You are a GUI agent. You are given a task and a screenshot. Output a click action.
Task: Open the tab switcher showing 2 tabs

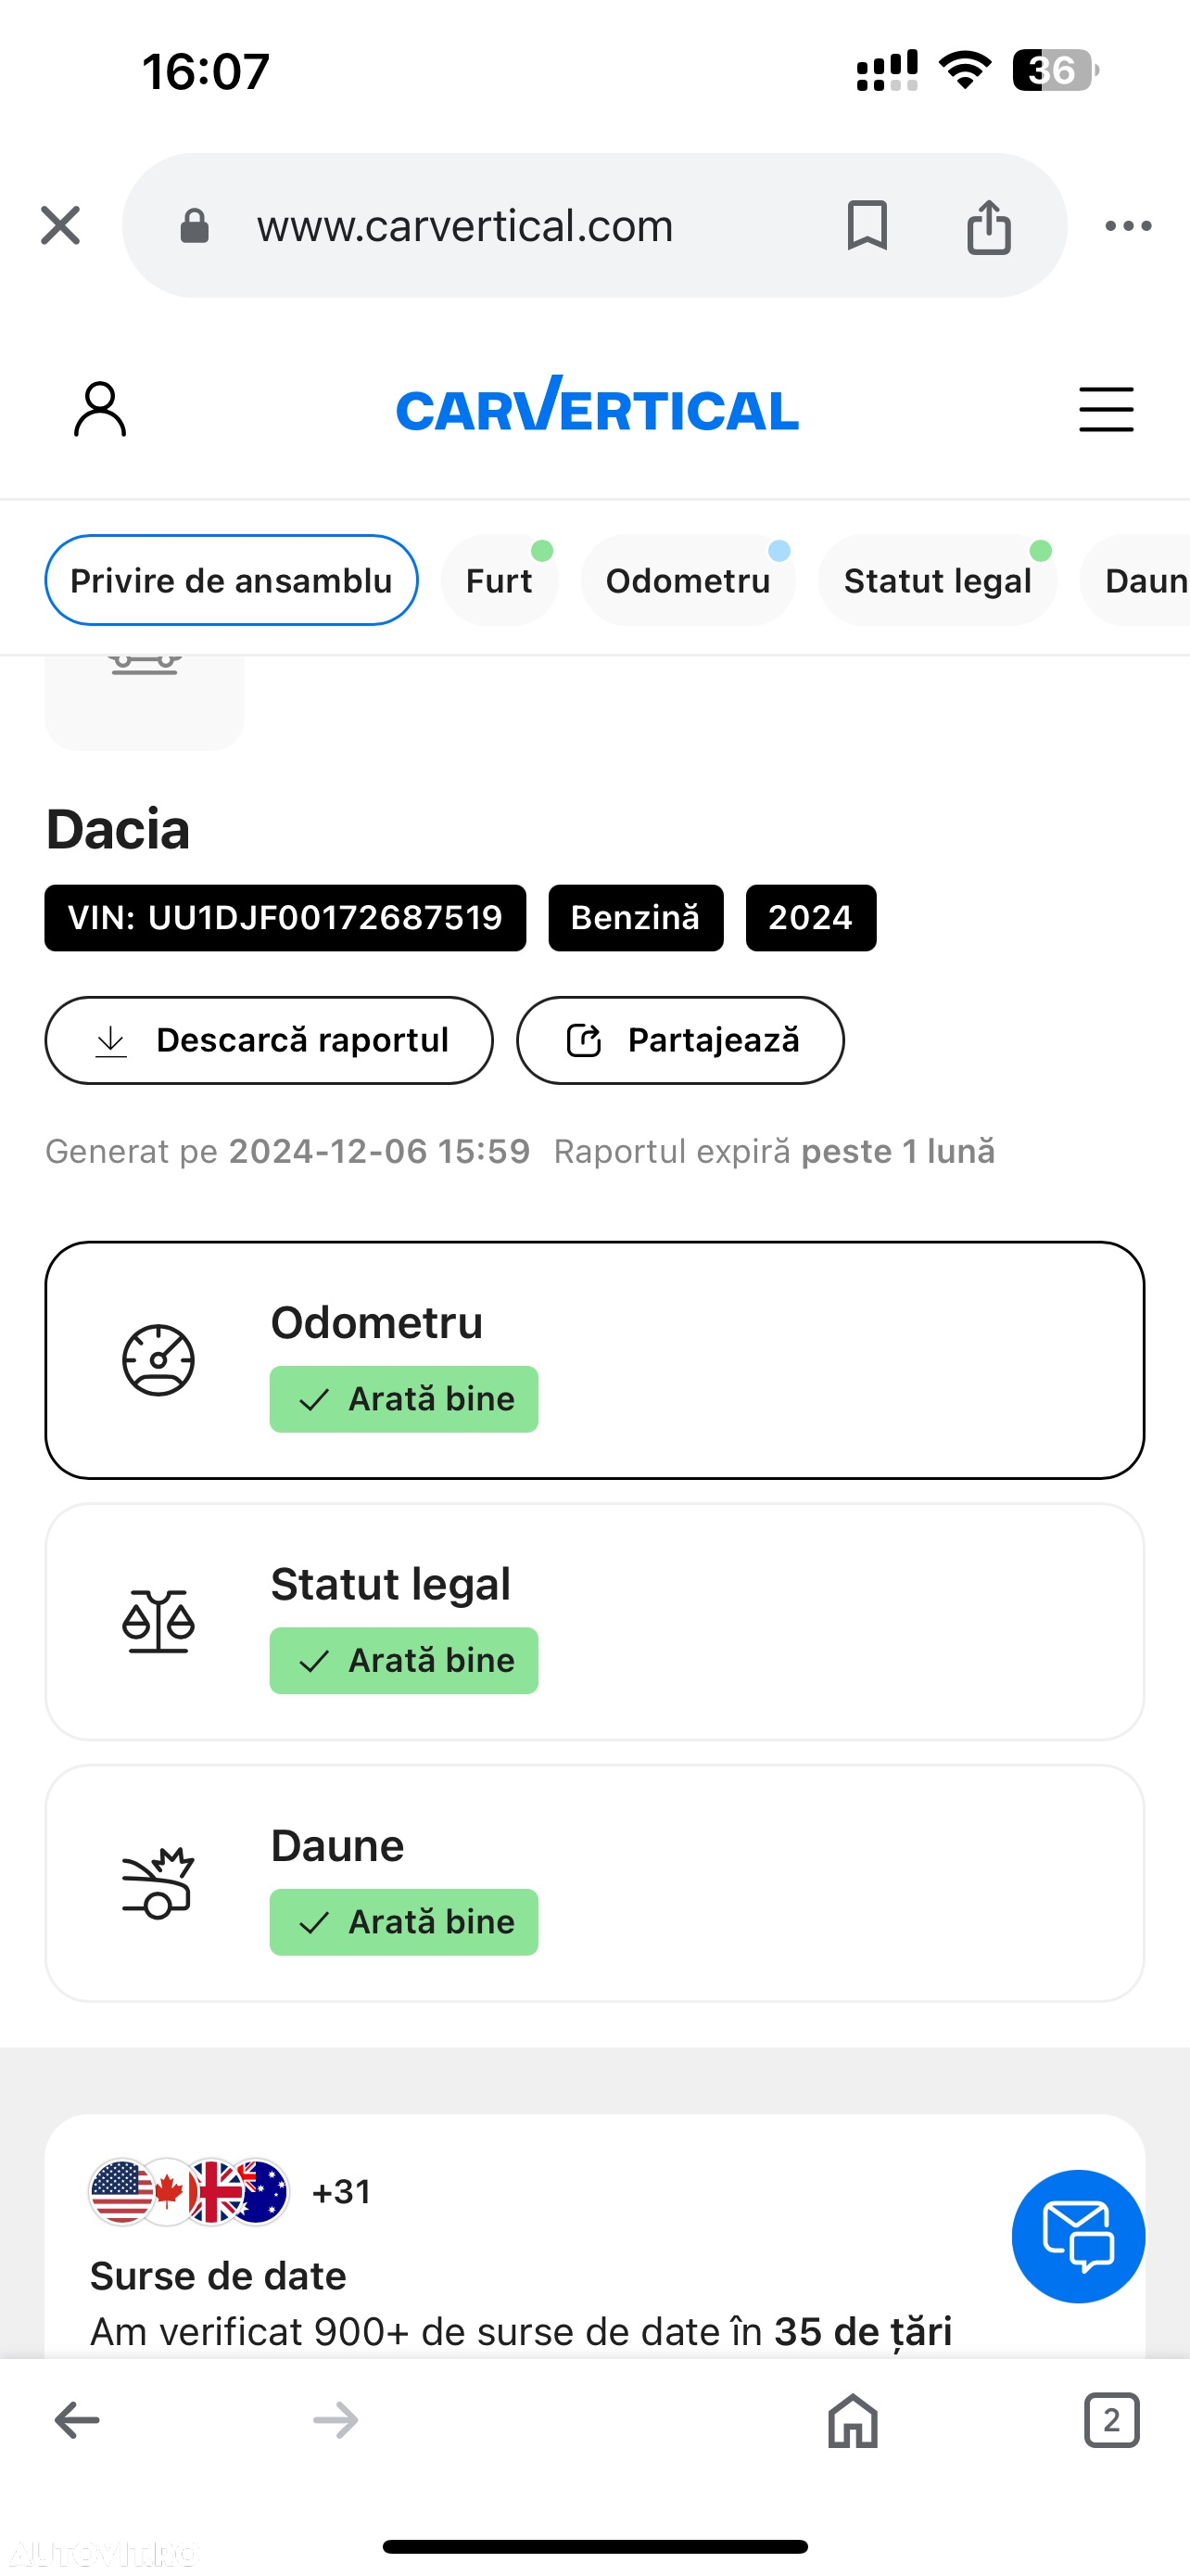tap(1111, 2421)
